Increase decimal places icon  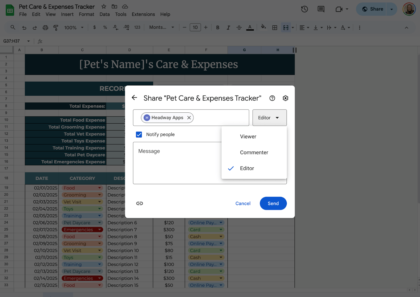tap(126, 27)
